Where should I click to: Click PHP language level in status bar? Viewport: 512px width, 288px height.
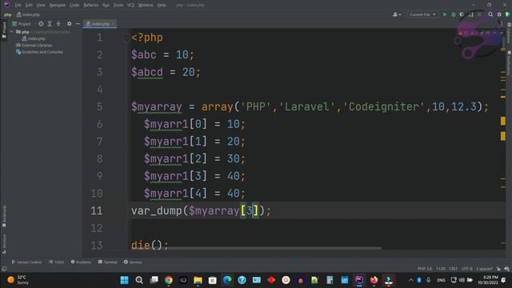tap(425, 269)
